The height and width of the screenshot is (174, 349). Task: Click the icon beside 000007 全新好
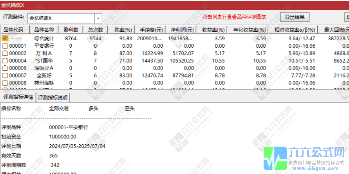point(5,75)
